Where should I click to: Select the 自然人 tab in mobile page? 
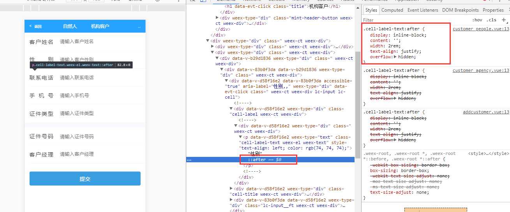point(70,26)
